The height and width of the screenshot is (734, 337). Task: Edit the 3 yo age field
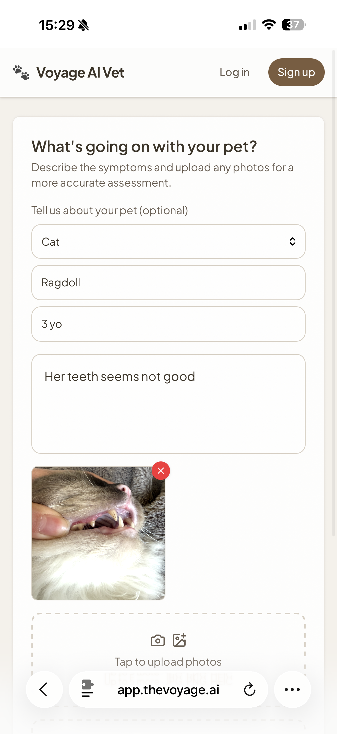(168, 324)
